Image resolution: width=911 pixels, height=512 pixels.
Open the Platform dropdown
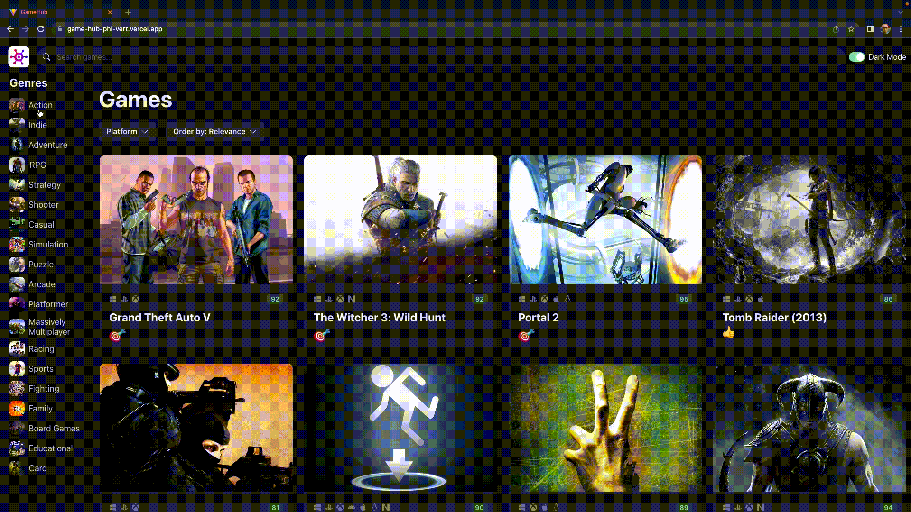(127, 132)
